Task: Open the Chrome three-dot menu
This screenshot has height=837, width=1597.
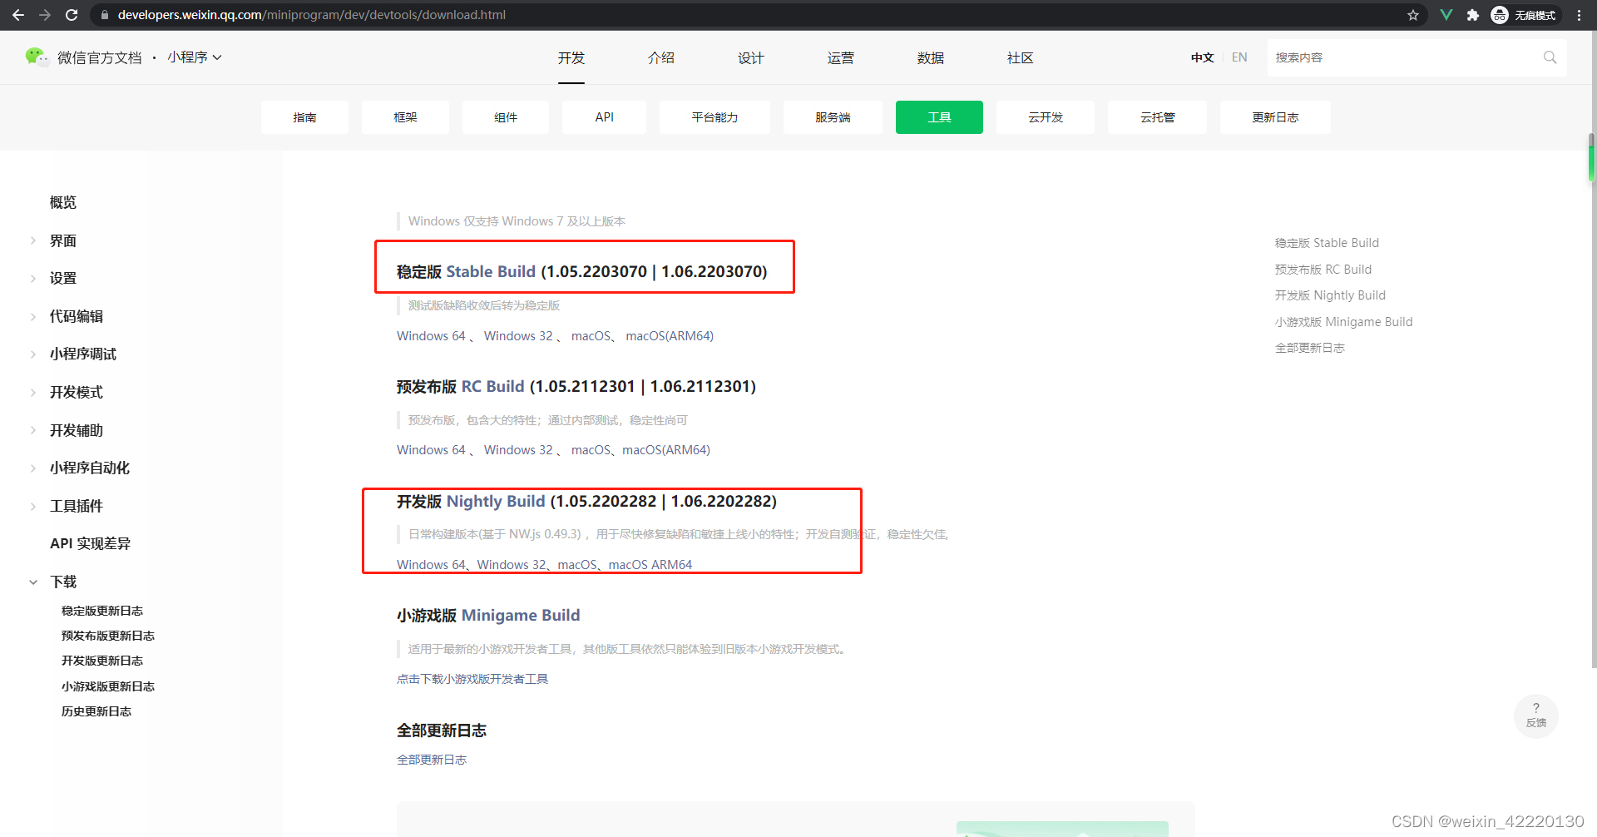Action: point(1580,15)
